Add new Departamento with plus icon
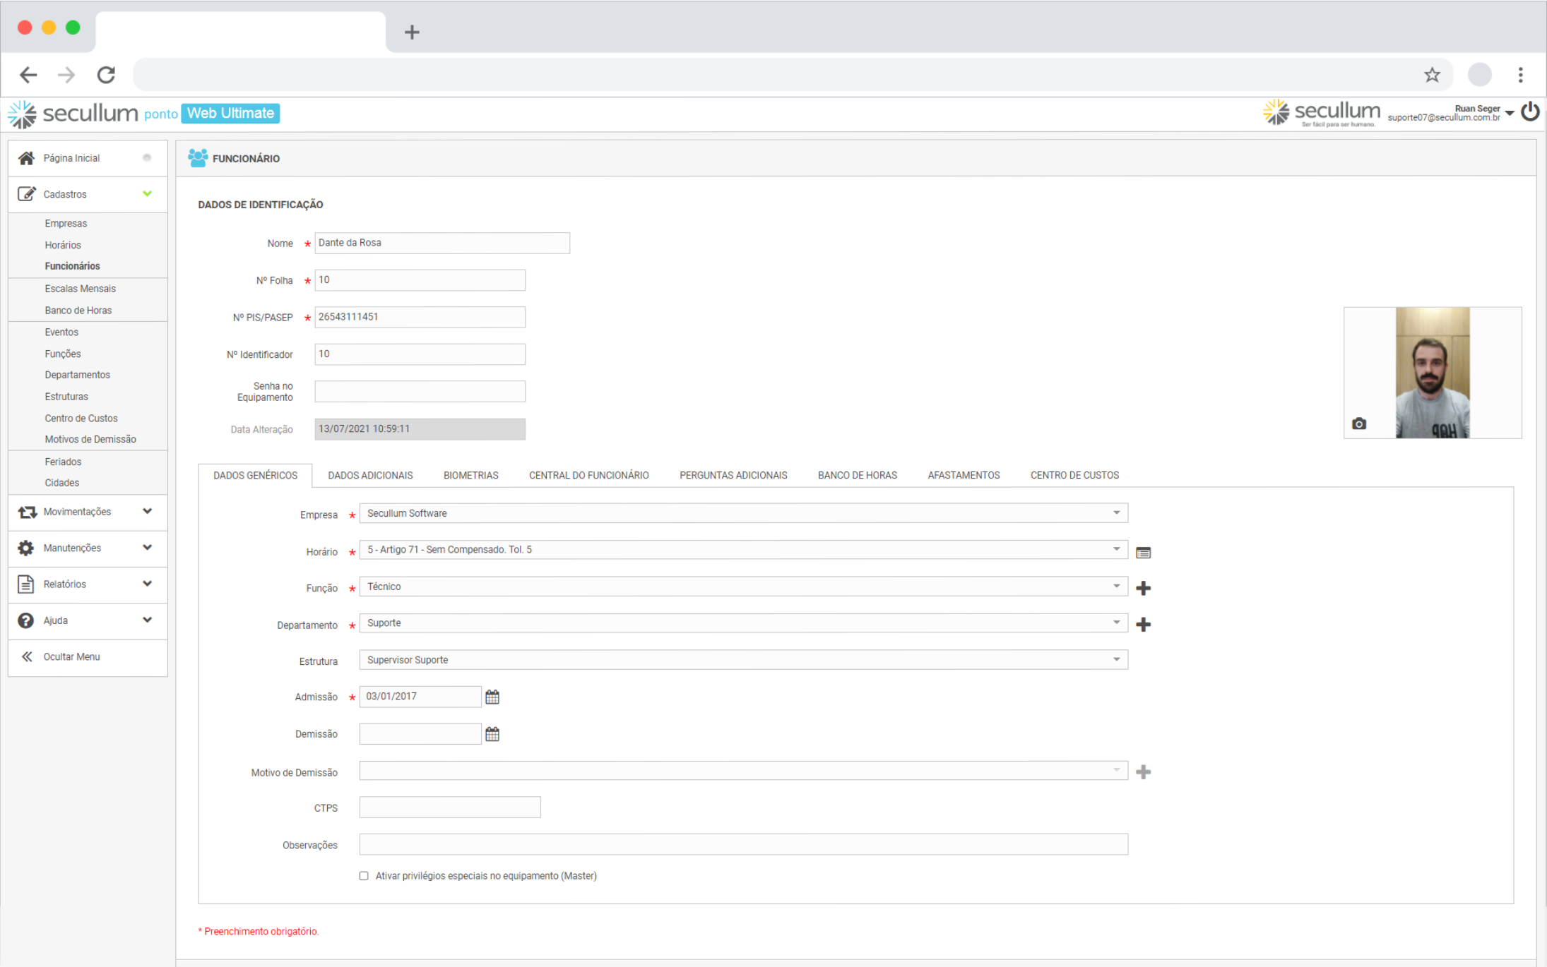 point(1143,625)
